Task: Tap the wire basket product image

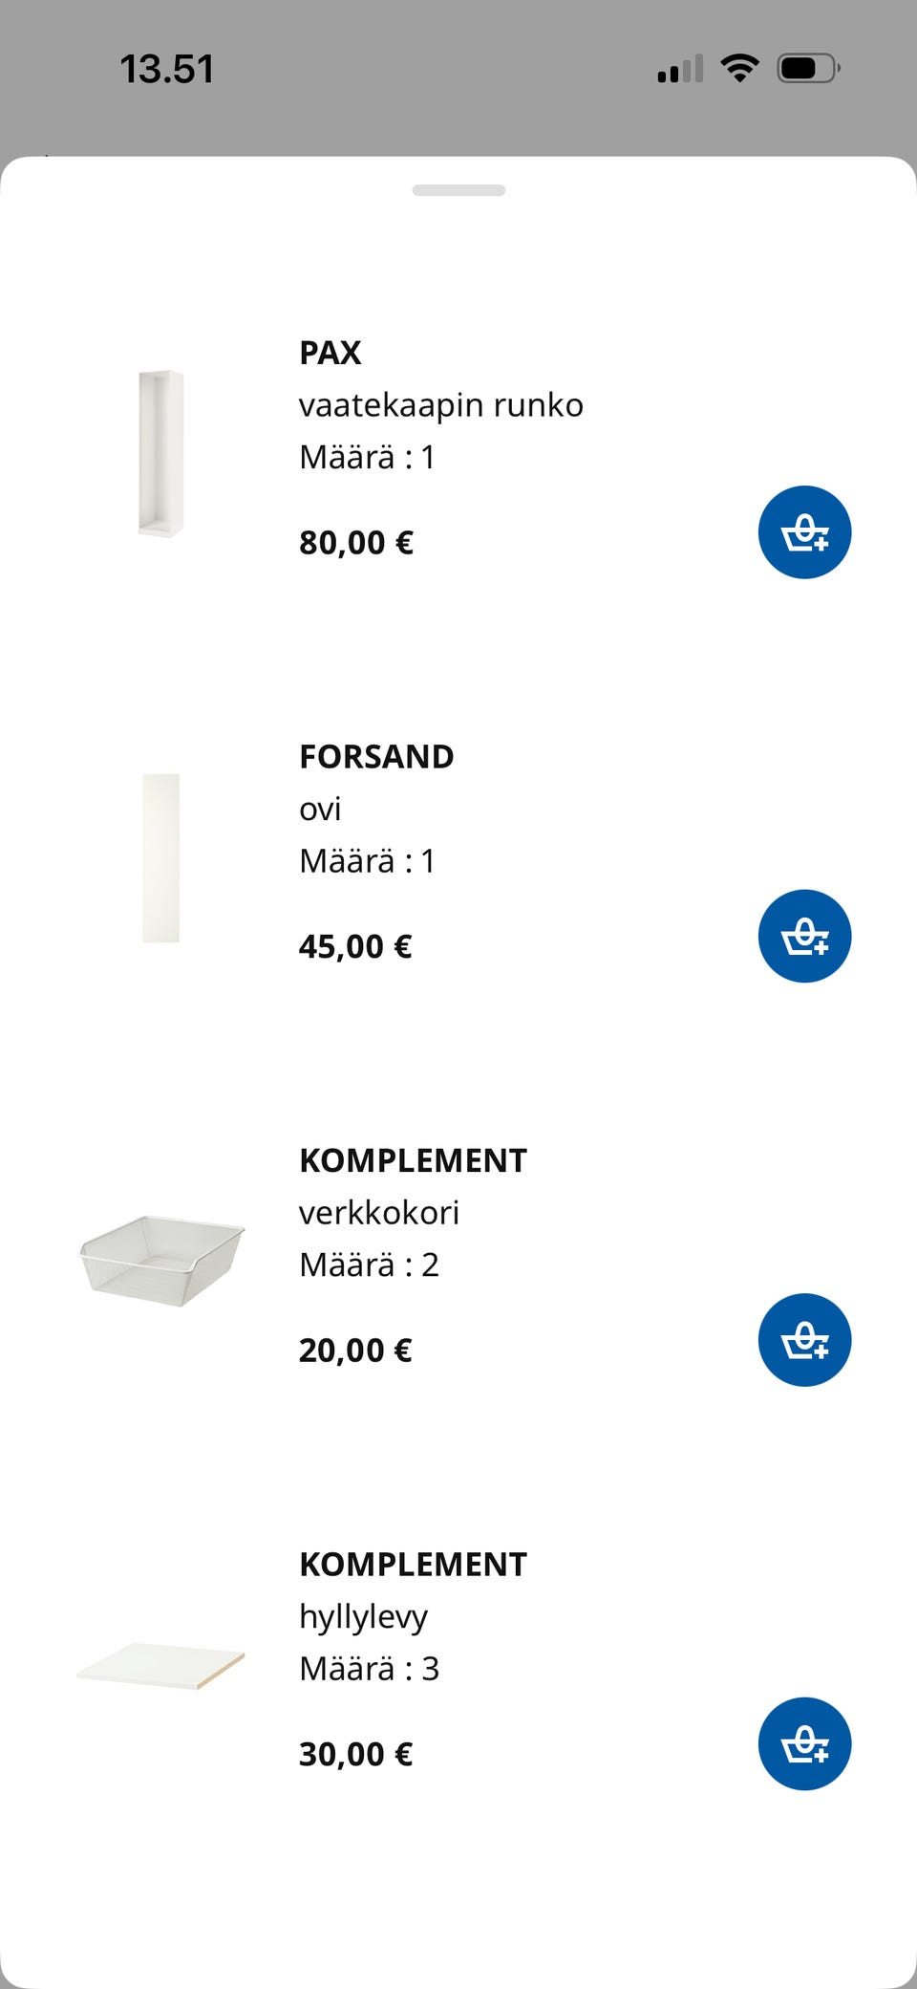Action: pyautogui.click(x=160, y=1260)
